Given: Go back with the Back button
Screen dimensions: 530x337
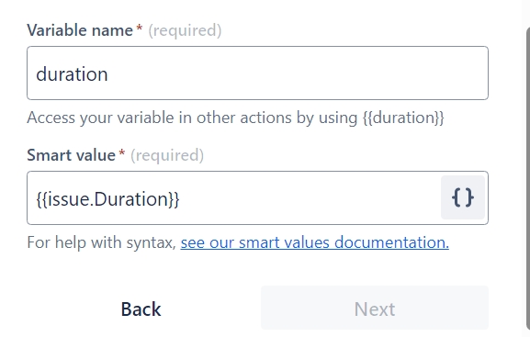Looking at the screenshot, I should coord(141,309).
